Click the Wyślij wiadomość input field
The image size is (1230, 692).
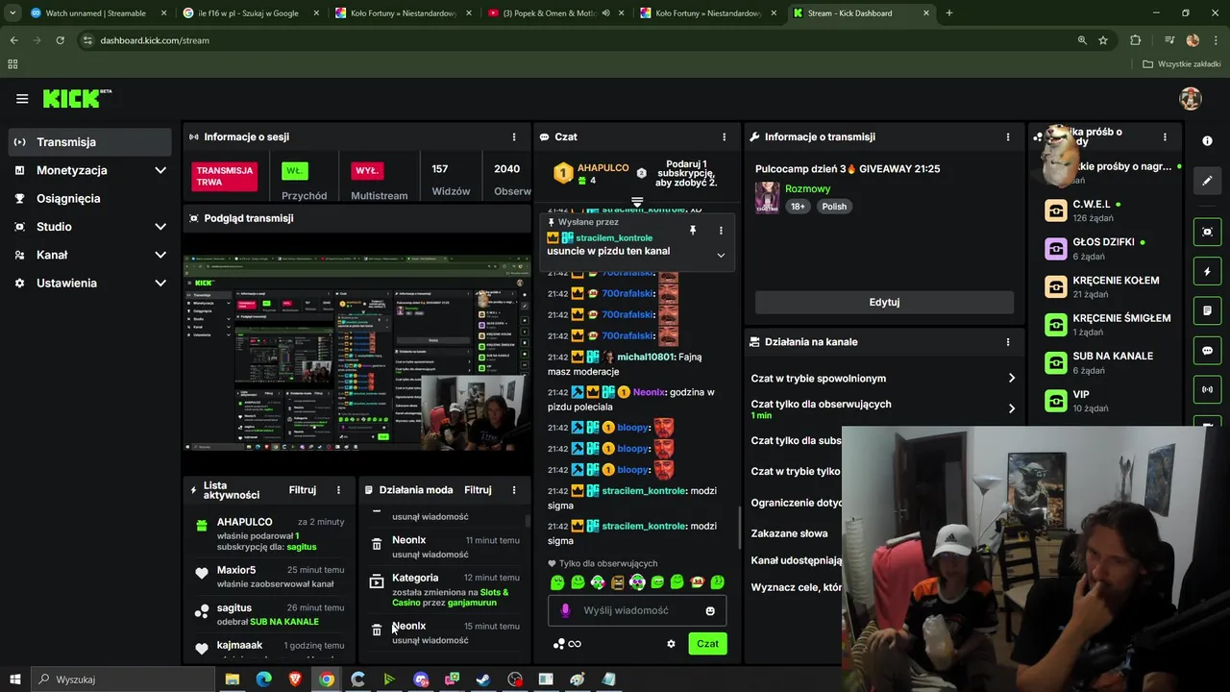tap(637, 610)
